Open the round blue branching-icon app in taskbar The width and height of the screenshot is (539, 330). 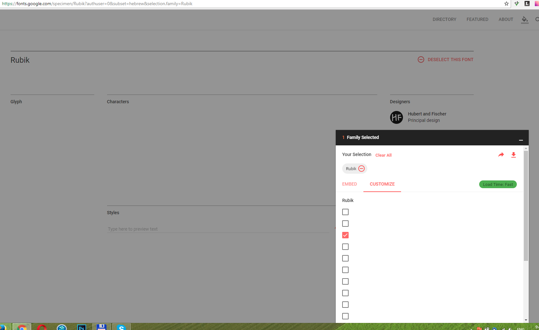coord(62,327)
